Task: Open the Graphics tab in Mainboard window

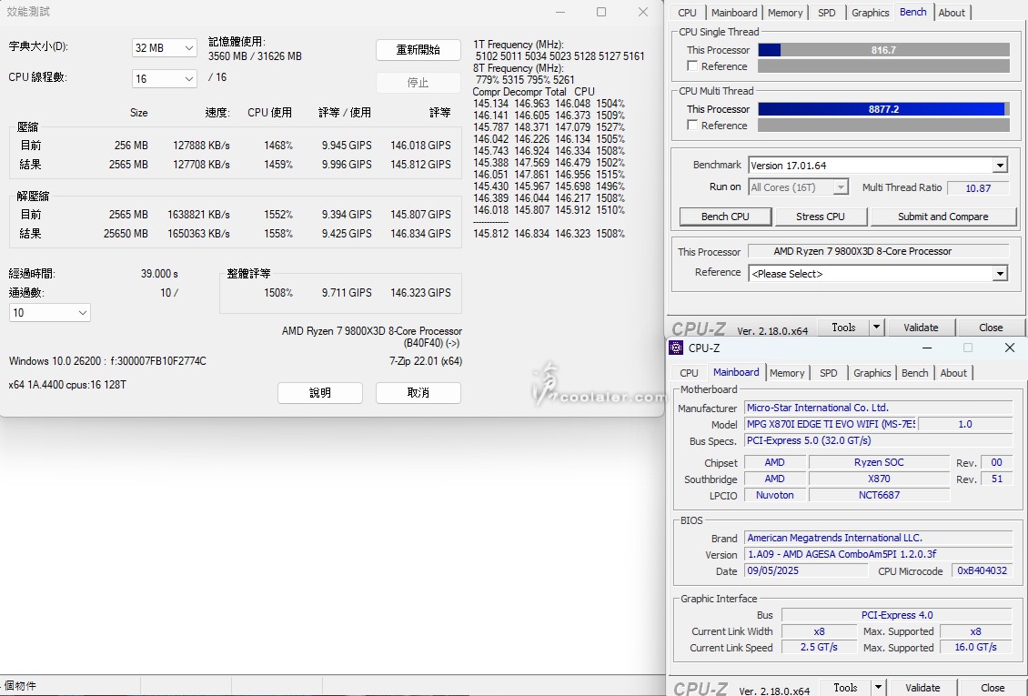Action: [x=872, y=373]
